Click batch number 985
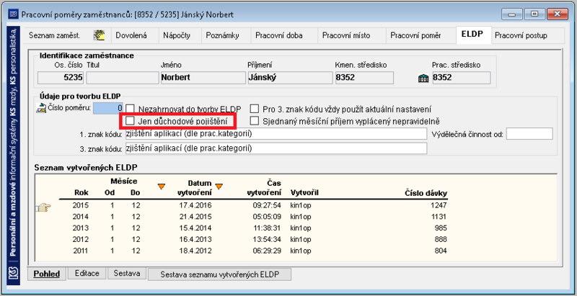This screenshot has width=577, height=296. pos(441,228)
